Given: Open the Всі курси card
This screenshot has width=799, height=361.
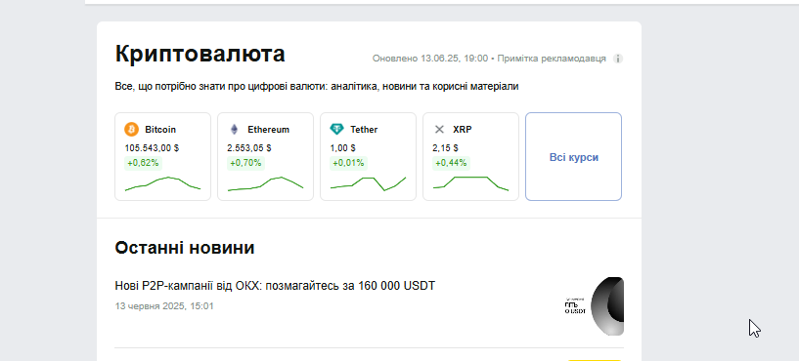Looking at the screenshot, I should tap(574, 157).
